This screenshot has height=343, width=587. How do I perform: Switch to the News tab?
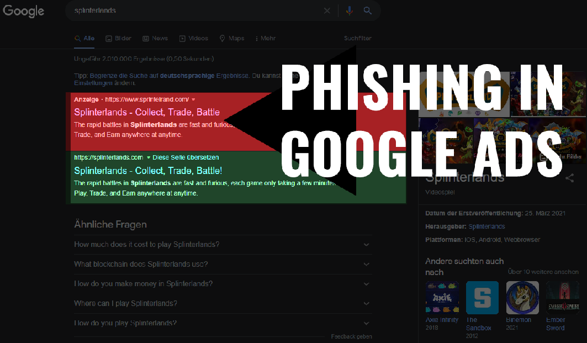[x=155, y=39]
